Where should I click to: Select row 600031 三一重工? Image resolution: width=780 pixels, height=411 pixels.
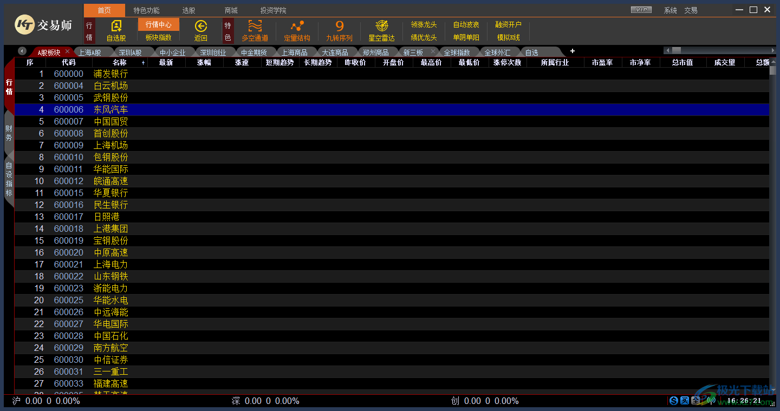pos(392,371)
